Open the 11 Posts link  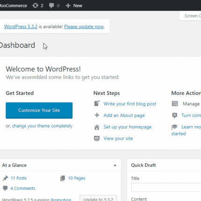[x=19, y=178]
